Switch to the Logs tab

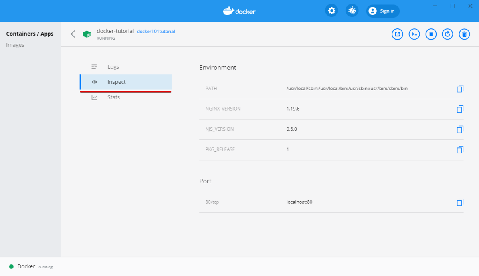tap(126, 67)
